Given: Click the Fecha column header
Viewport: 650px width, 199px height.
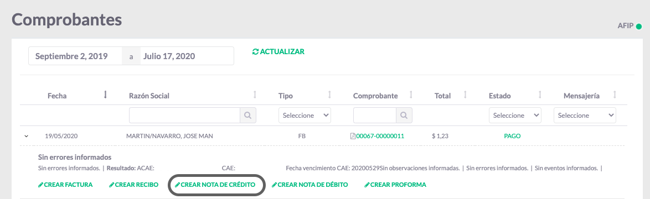Looking at the screenshot, I should 57,96.
